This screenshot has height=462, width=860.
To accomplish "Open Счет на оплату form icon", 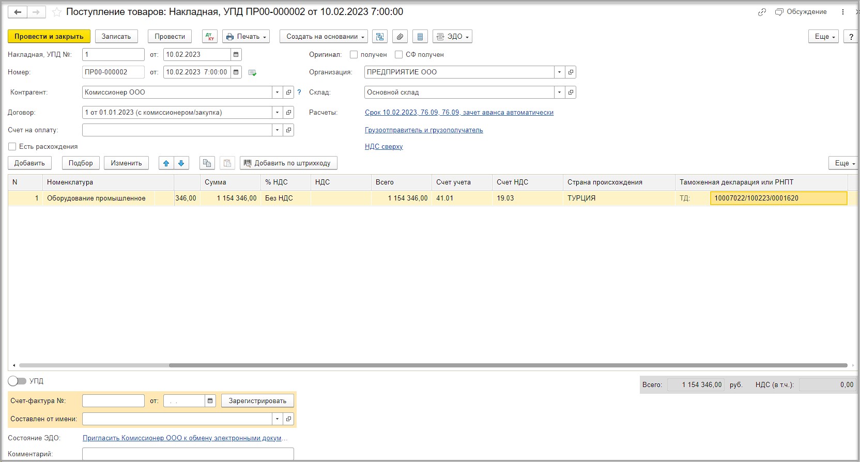I will pyautogui.click(x=289, y=130).
